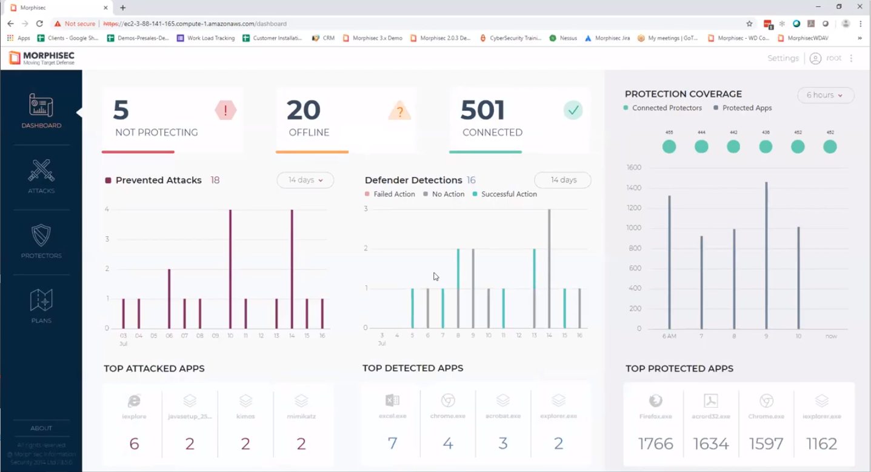Click the root username text
The width and height of the screenshot is (871, 472).
(834, 58)
